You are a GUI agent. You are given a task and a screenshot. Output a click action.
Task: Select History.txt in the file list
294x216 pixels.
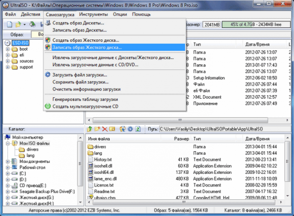(103, 160)
